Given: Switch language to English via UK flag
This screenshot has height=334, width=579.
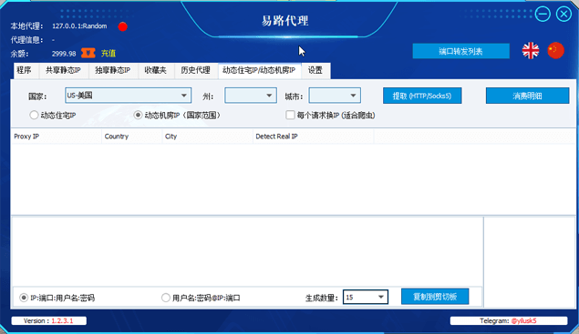Looking at the screenshot, I should pos(531,50).
